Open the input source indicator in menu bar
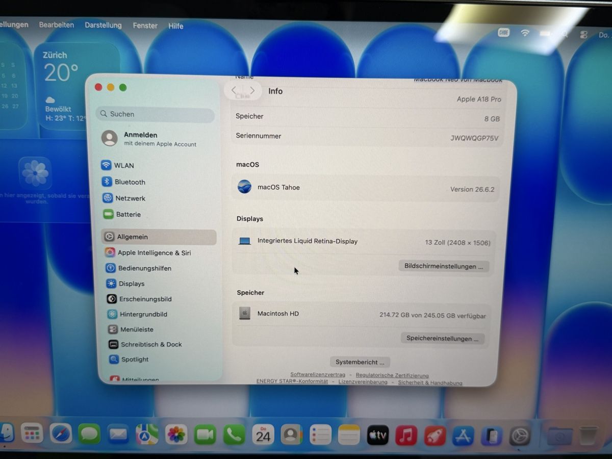612x459 pixels. tap(503, 33)
